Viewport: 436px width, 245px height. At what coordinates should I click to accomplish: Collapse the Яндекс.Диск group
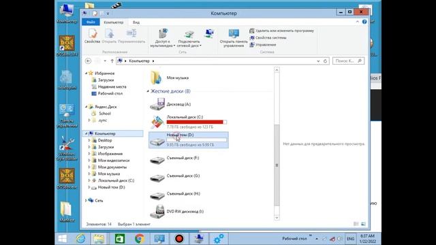tap(87, 107)
